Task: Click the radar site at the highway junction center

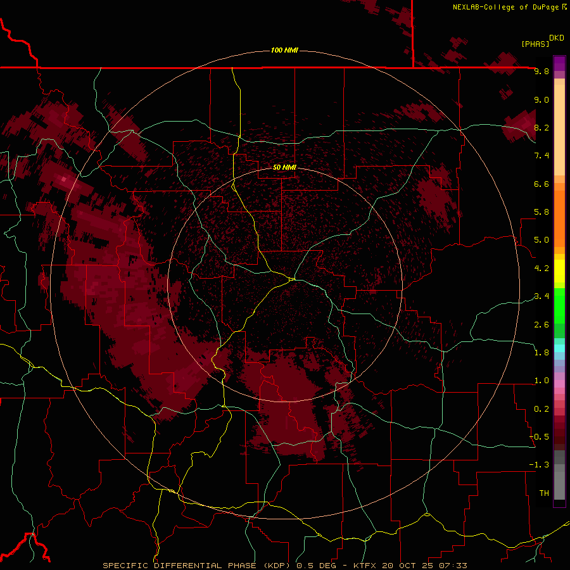Action: [292, 279]
